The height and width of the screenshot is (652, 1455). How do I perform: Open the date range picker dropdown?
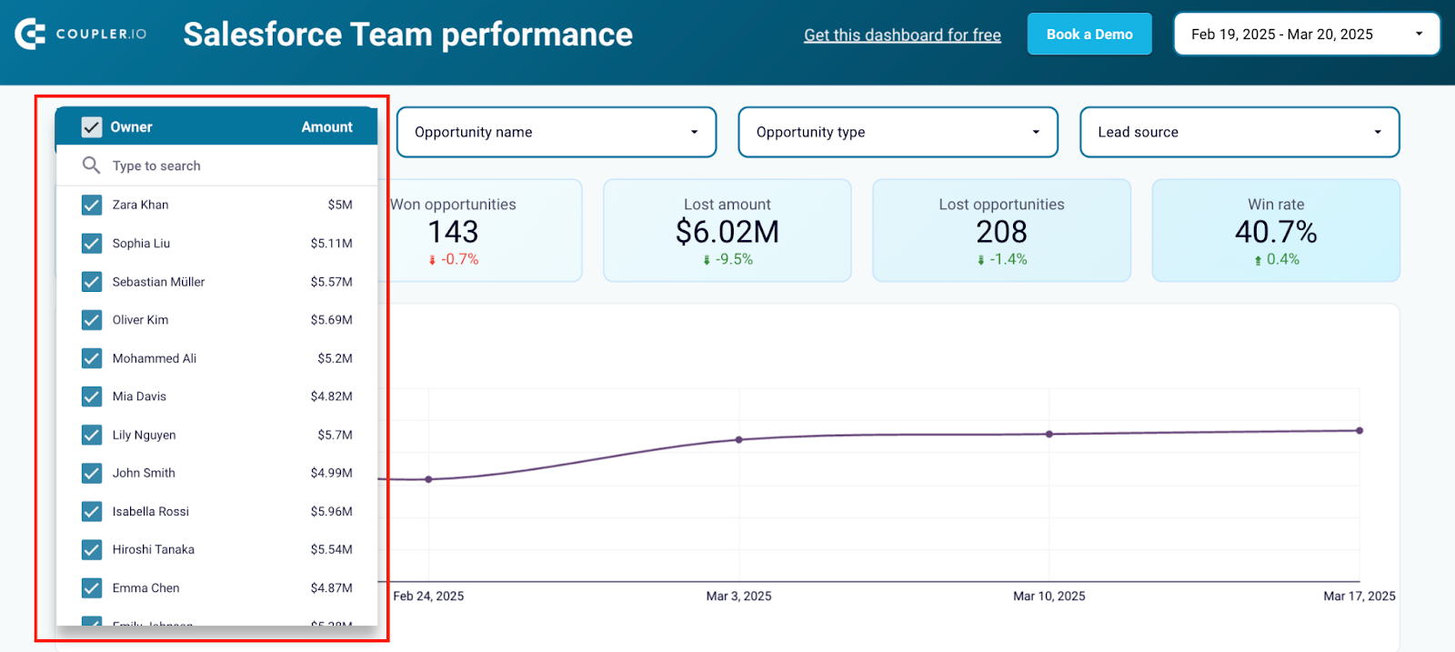1307,34
